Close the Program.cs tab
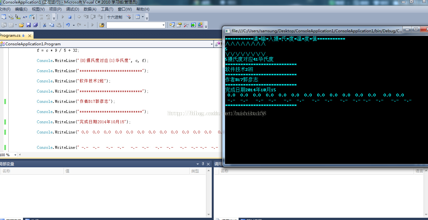Screen dimensions: 428x220 30,36
